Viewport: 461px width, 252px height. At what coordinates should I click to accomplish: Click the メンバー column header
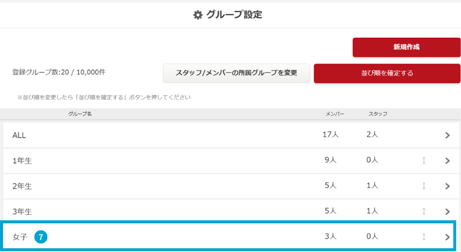(335, 114)
